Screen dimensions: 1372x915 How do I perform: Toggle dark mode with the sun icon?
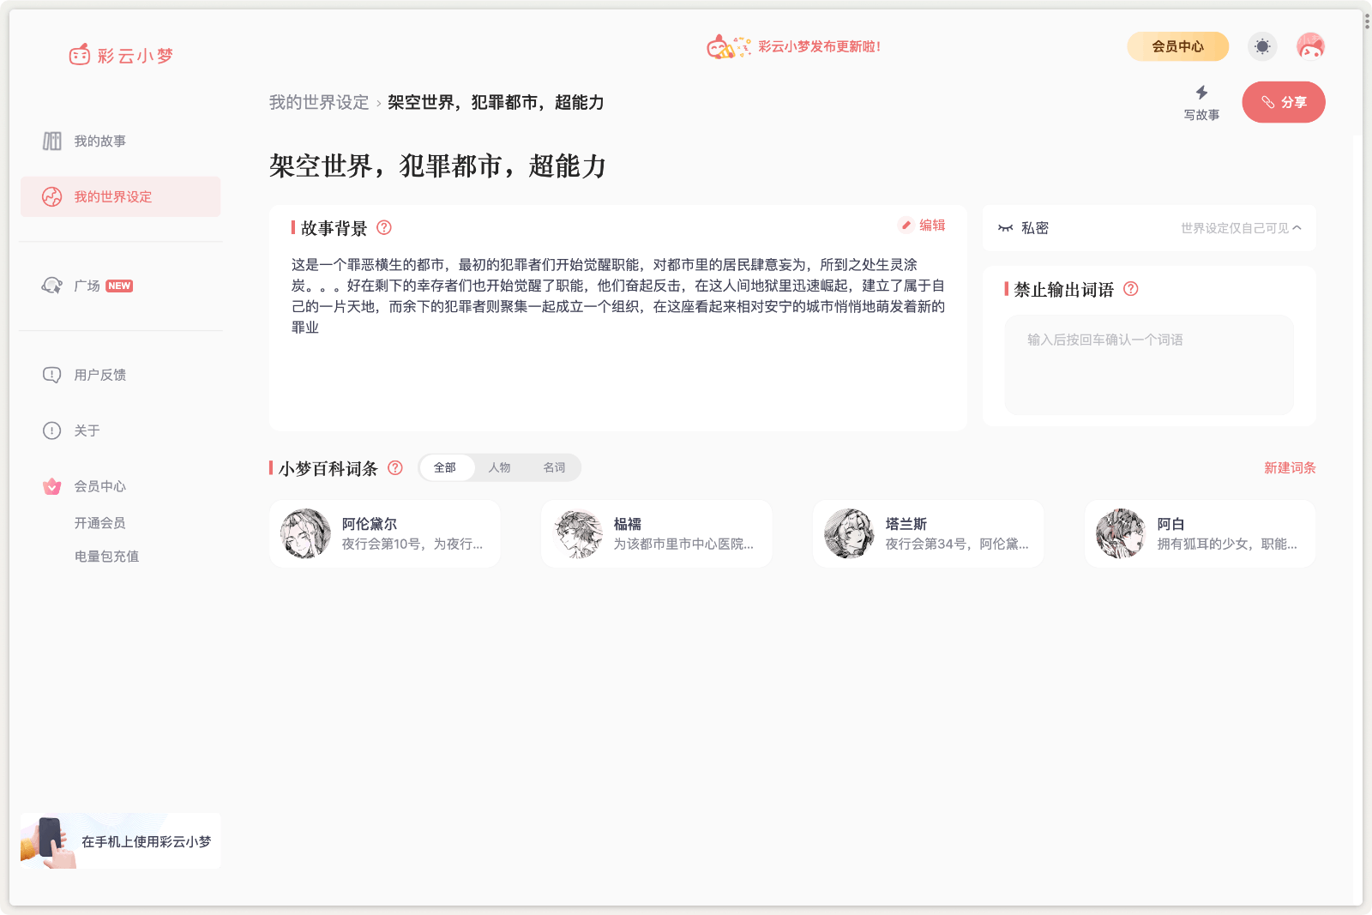coord(1261,46)
